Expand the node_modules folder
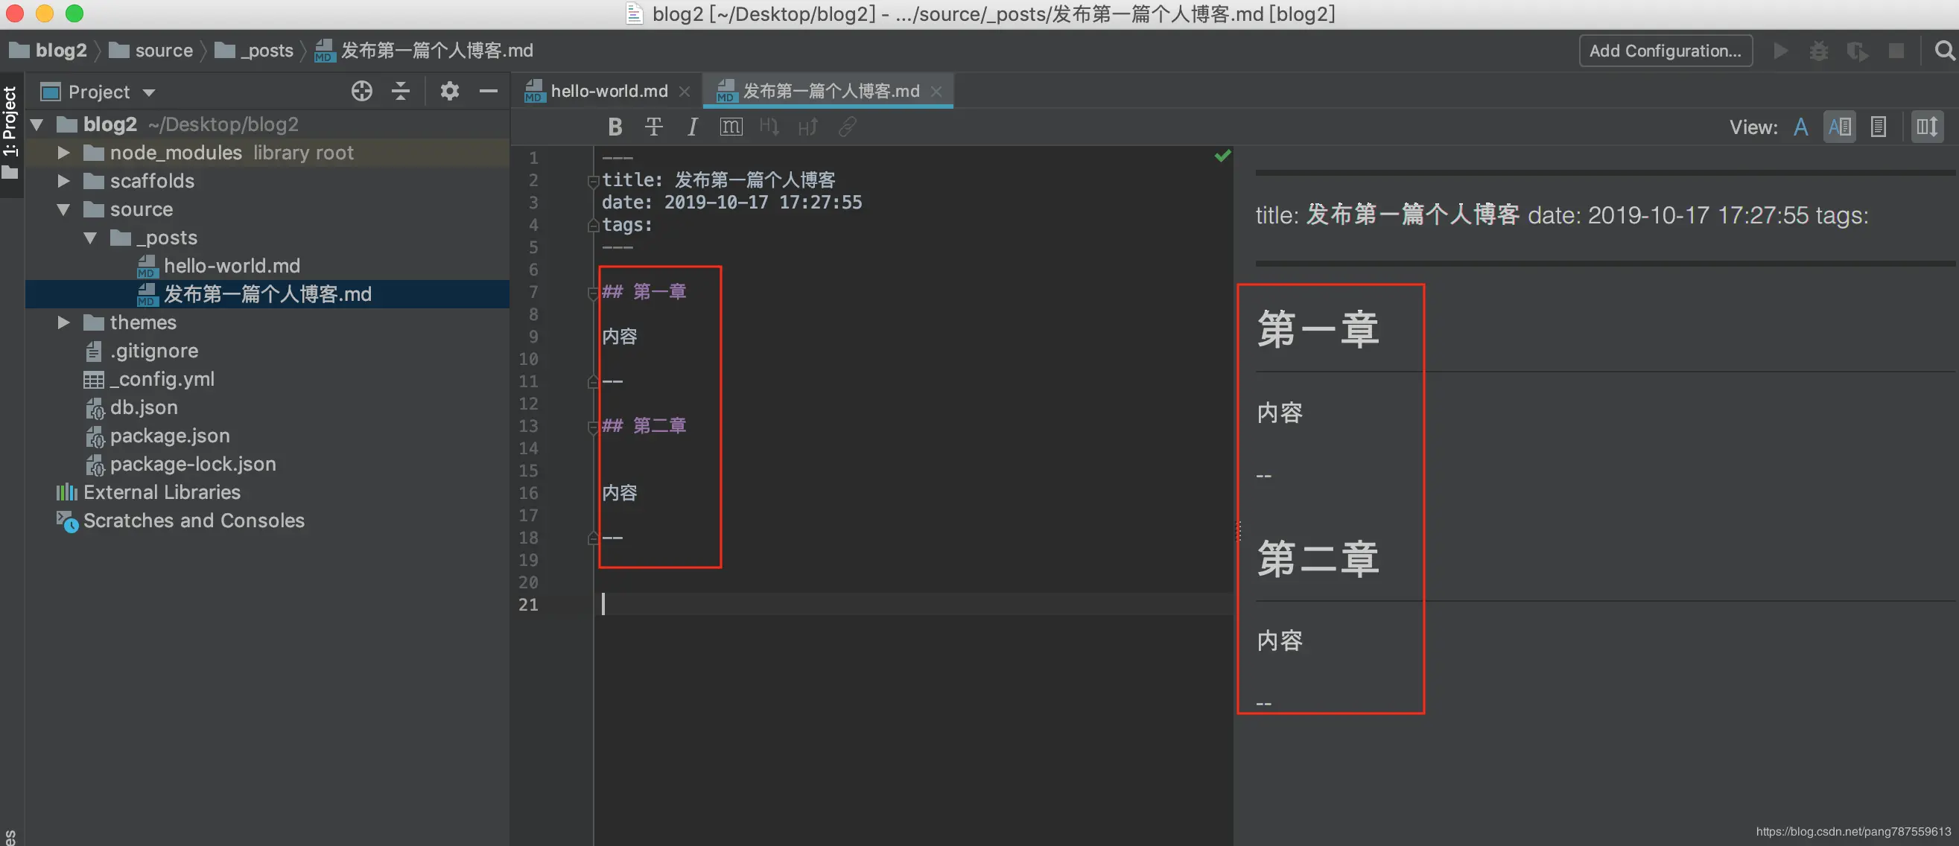This screenshot has height=846, width=1959. pyautogui.click(x=63, y=152)
